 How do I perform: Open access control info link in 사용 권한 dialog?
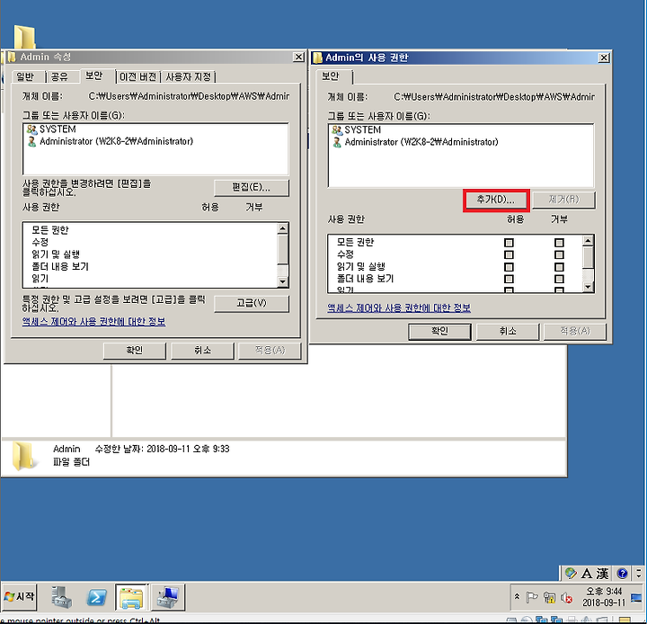coord(399,308)
